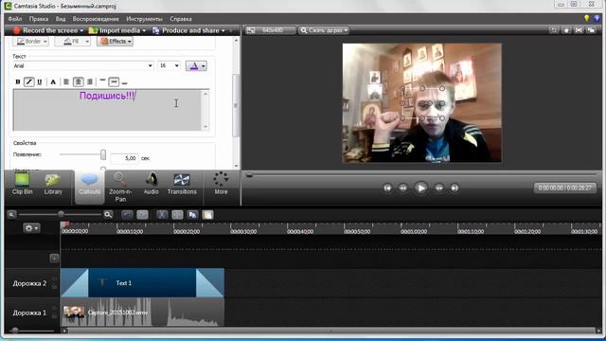Align callout text to the left
Viewport: 606px width, 341px height.
click(x=66, y=82)
